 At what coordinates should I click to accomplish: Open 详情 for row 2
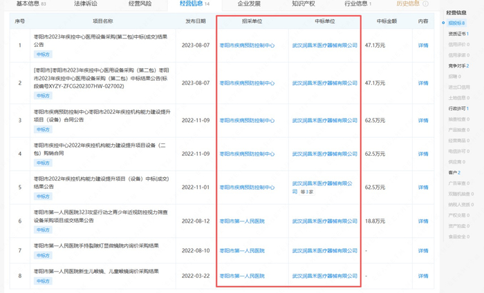(x=423, y=83)
